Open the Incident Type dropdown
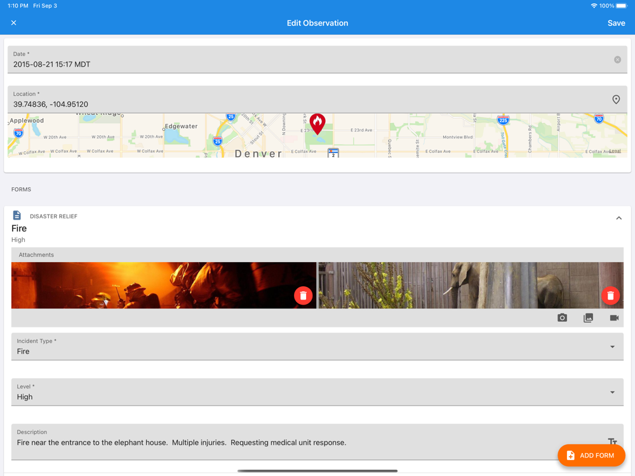This screenshot has height=476, width=635. click(x=317, y=347)
